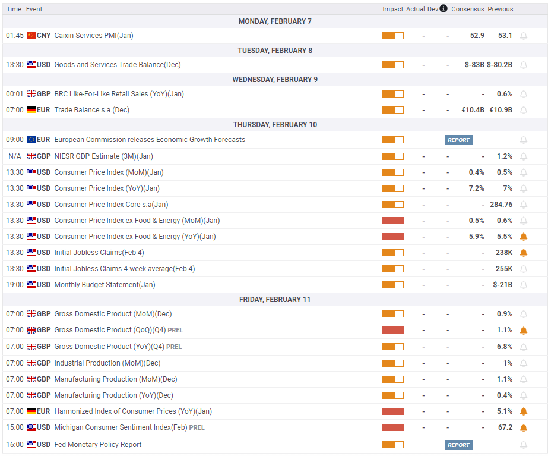Click red impact bar for CPI ex Food & Energy (MoM)
551x456 pixels.
[393, 221]
